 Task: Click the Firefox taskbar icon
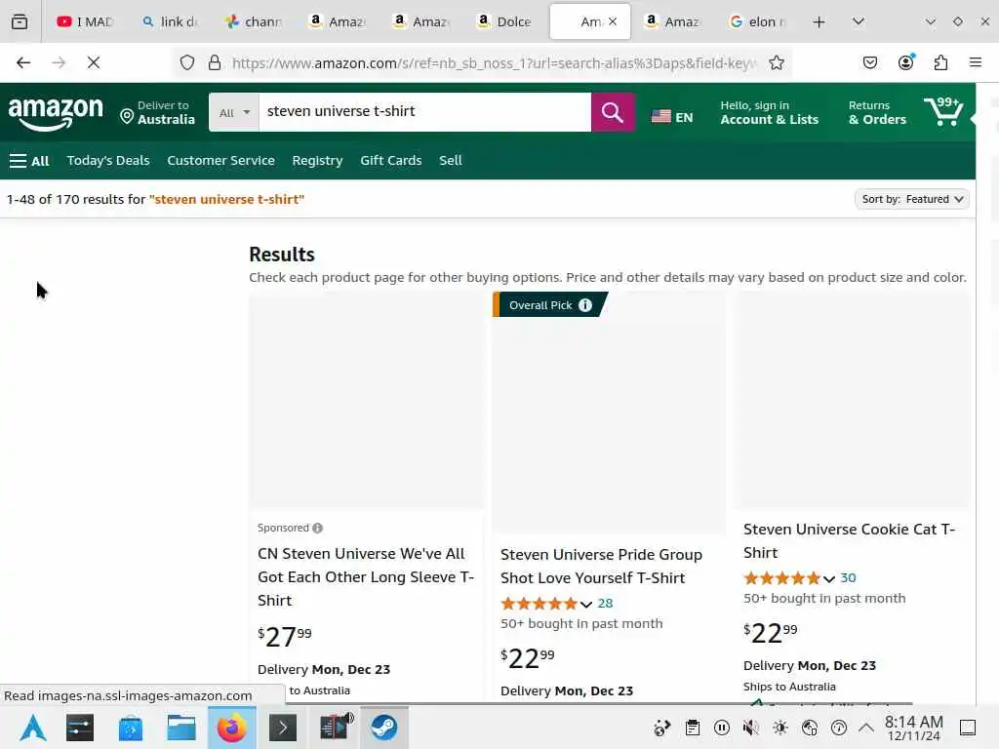[232, 728]
